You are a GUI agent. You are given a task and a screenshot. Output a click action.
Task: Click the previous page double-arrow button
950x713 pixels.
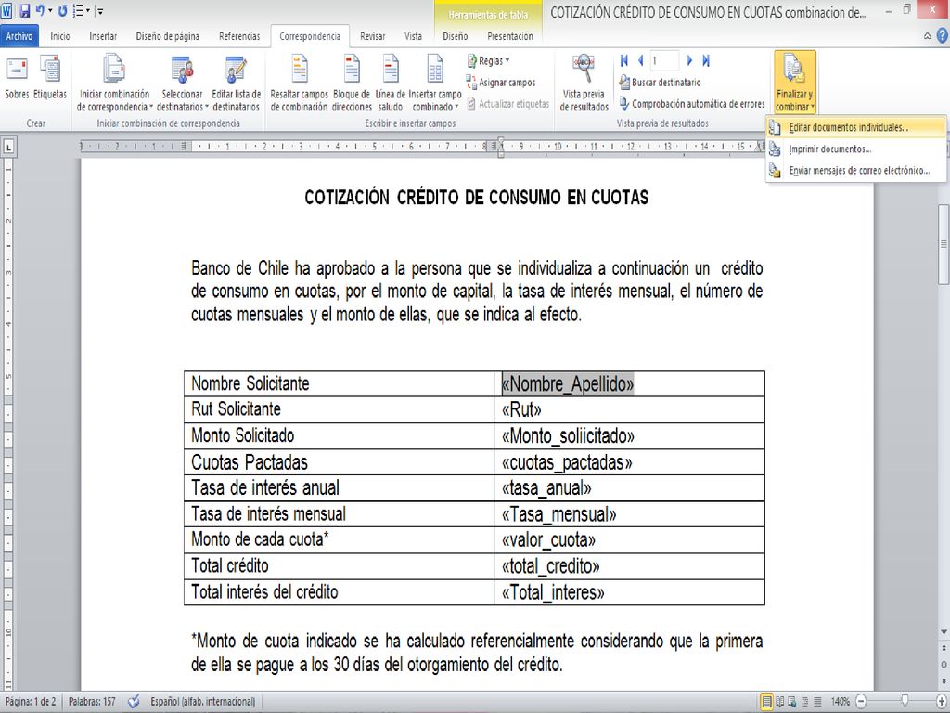944,649
